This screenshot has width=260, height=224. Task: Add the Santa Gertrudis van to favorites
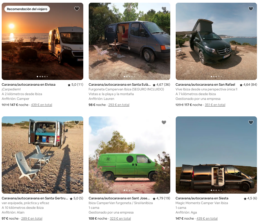77,122
